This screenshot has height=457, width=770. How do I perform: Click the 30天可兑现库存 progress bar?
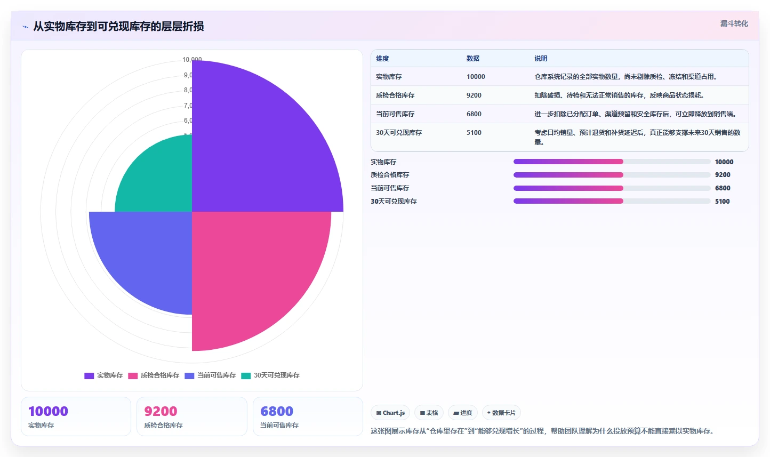pyautogui.click(x=612, y=201)
